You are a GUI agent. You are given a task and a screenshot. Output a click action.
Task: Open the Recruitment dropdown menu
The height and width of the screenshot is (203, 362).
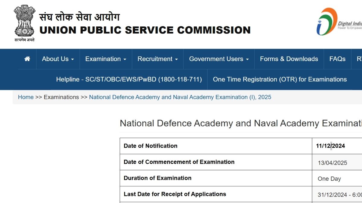click(x=158, y=59)
